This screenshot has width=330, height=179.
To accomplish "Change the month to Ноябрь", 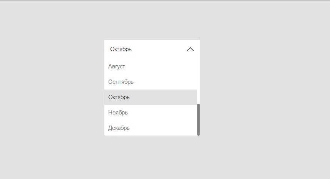I will [x=118, y=113].
